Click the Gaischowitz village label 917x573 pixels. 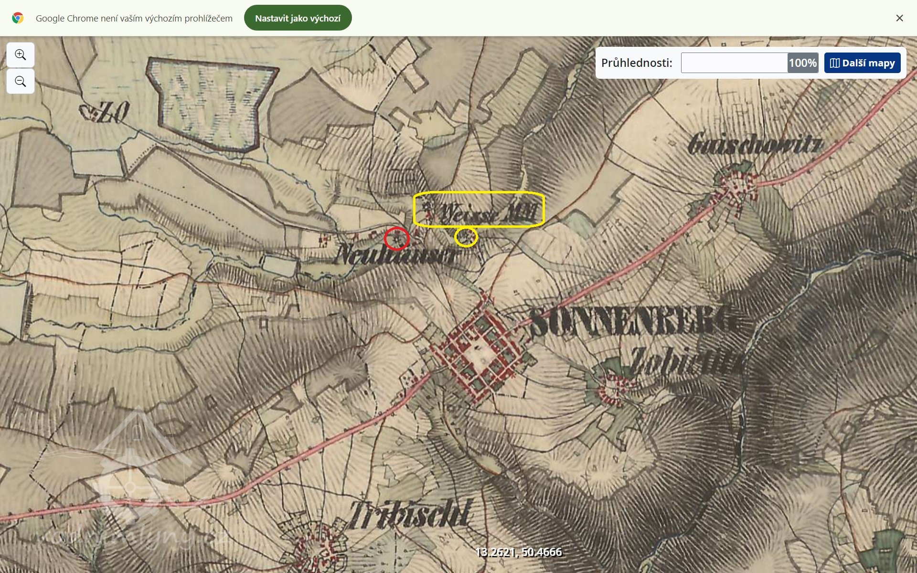point(755,144)
